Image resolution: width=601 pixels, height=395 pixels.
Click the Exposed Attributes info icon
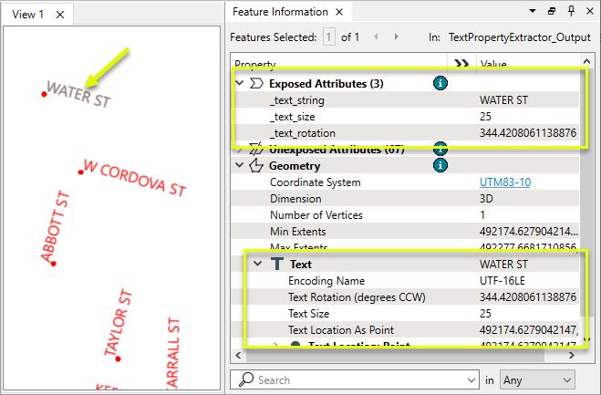point(440,83)
